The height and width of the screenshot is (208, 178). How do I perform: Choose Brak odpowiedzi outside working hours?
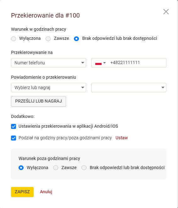click(84, 168)
